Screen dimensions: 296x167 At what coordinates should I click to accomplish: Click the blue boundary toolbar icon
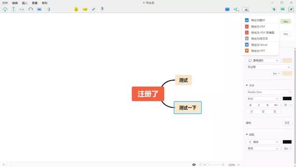(x=39, y=9)
